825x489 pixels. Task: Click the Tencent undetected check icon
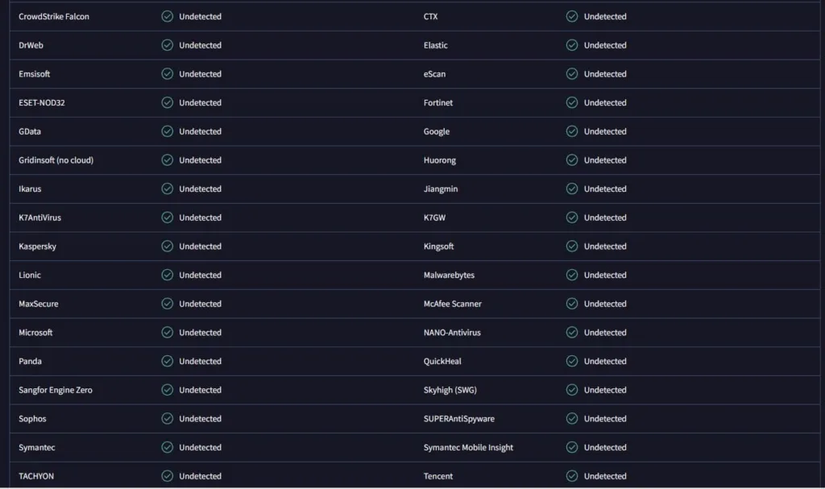pos(572,476)
